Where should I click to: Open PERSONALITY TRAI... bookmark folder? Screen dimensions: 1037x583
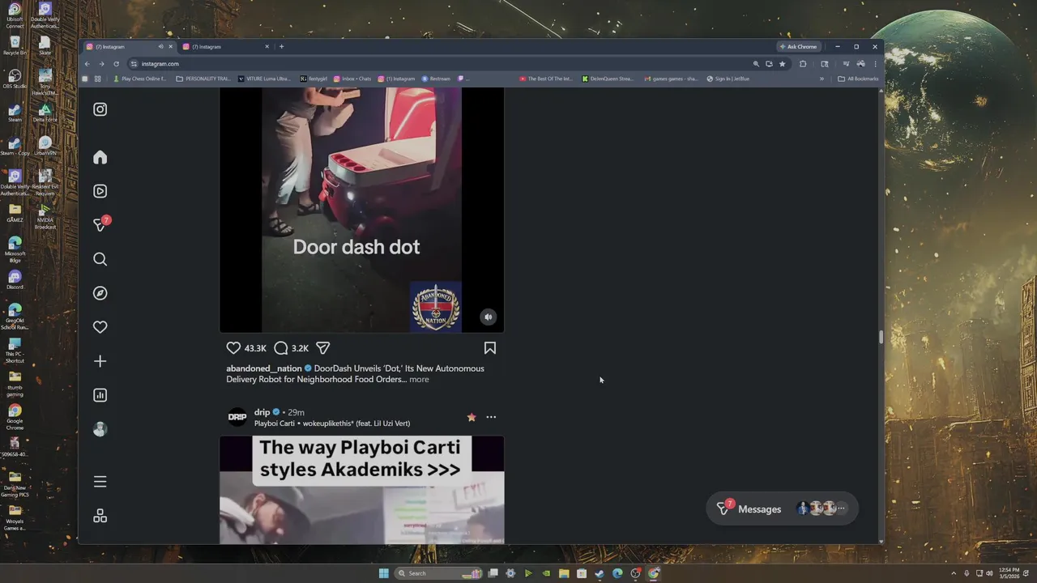pyautogui.click(x=203, y=79)
